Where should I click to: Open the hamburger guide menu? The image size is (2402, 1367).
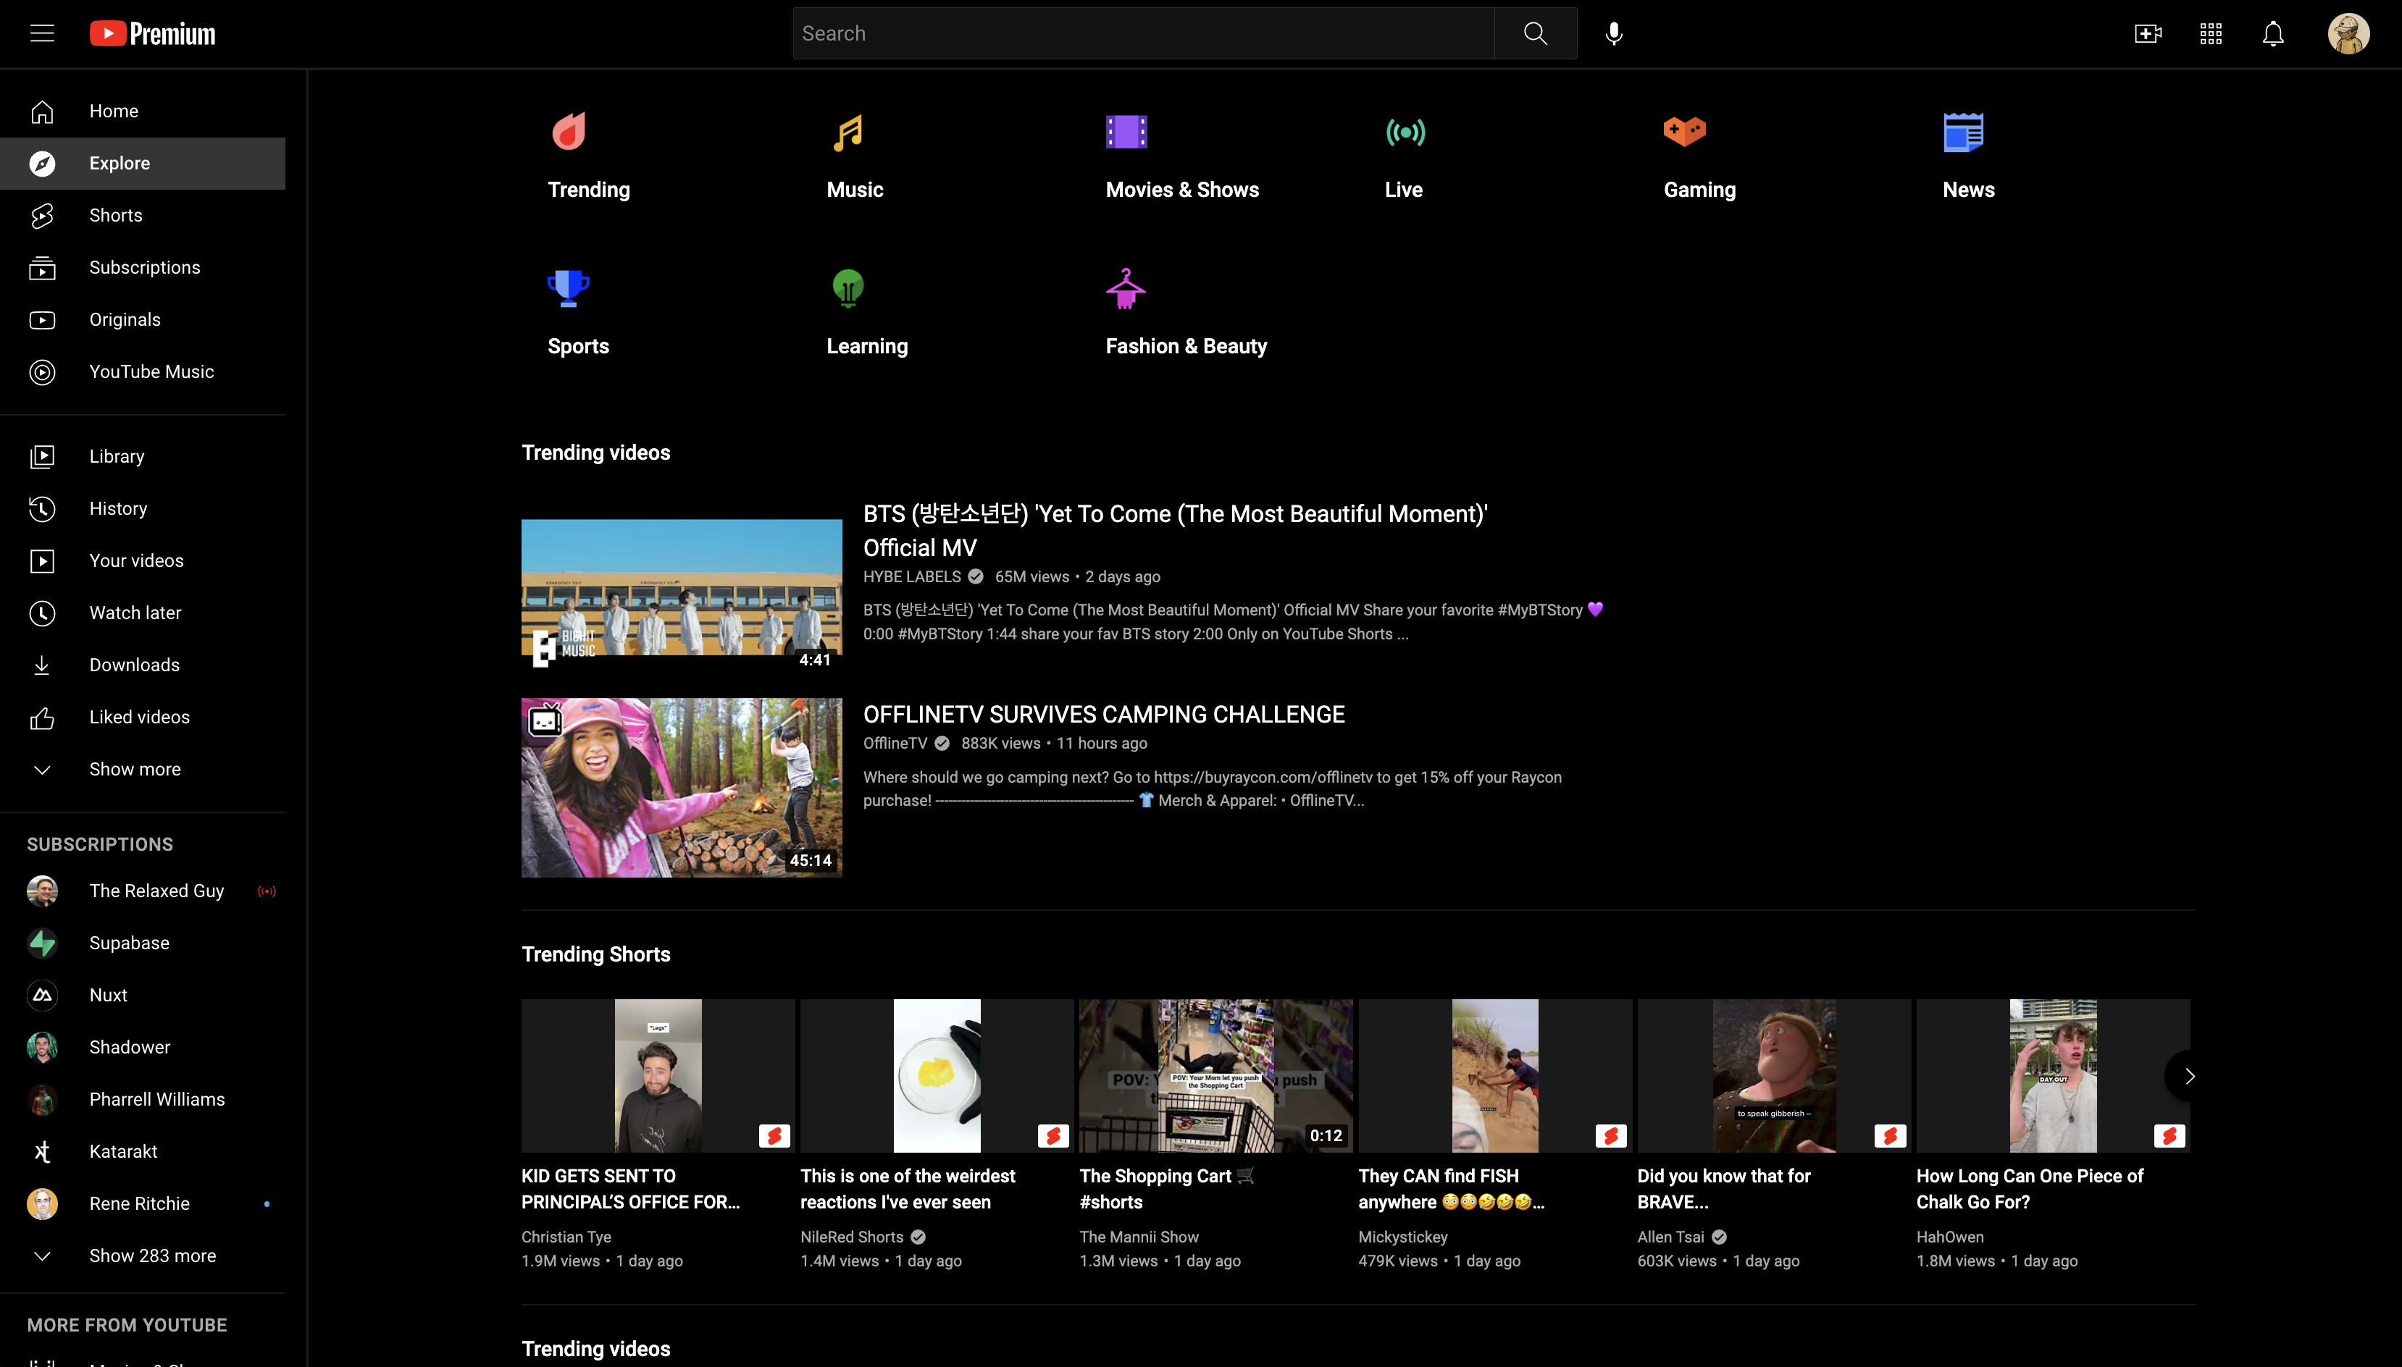click(x=41, y=33)
